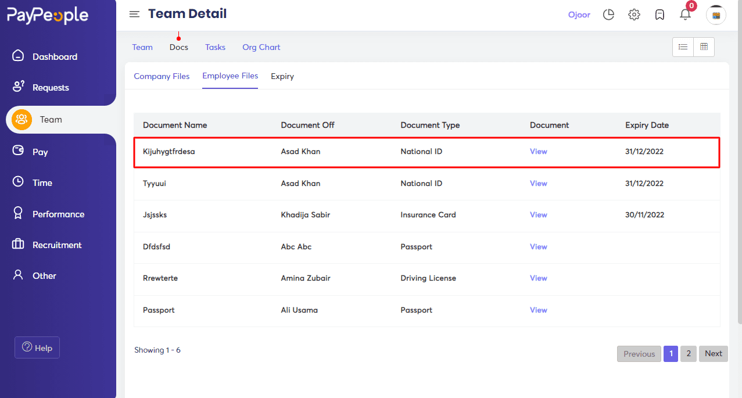The height and width of the screenshot is (398, 742).
Task: Enable list view layout
Action: (683, 46)
